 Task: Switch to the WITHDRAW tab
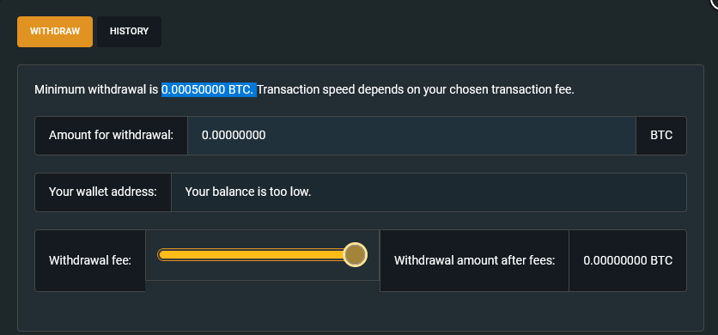[55, 32]
